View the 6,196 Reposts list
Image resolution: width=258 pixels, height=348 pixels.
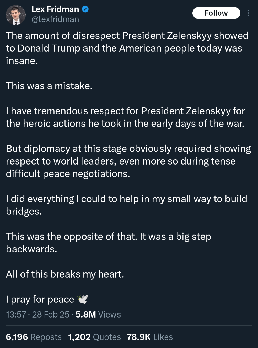coord(34,337)
